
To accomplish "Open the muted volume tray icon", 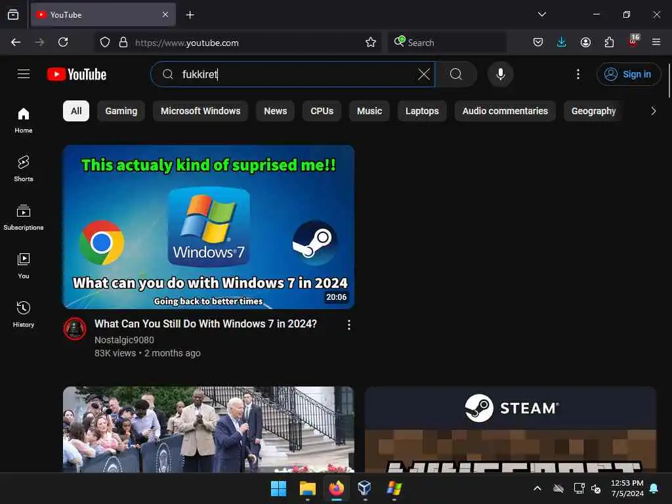I will 596,488.
